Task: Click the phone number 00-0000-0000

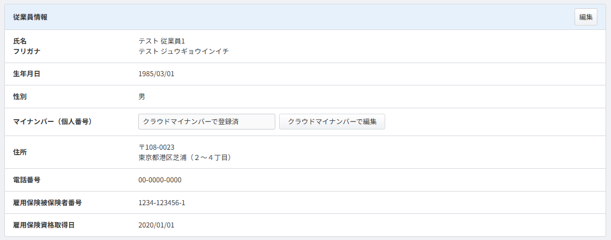Action: click(160, 180)
